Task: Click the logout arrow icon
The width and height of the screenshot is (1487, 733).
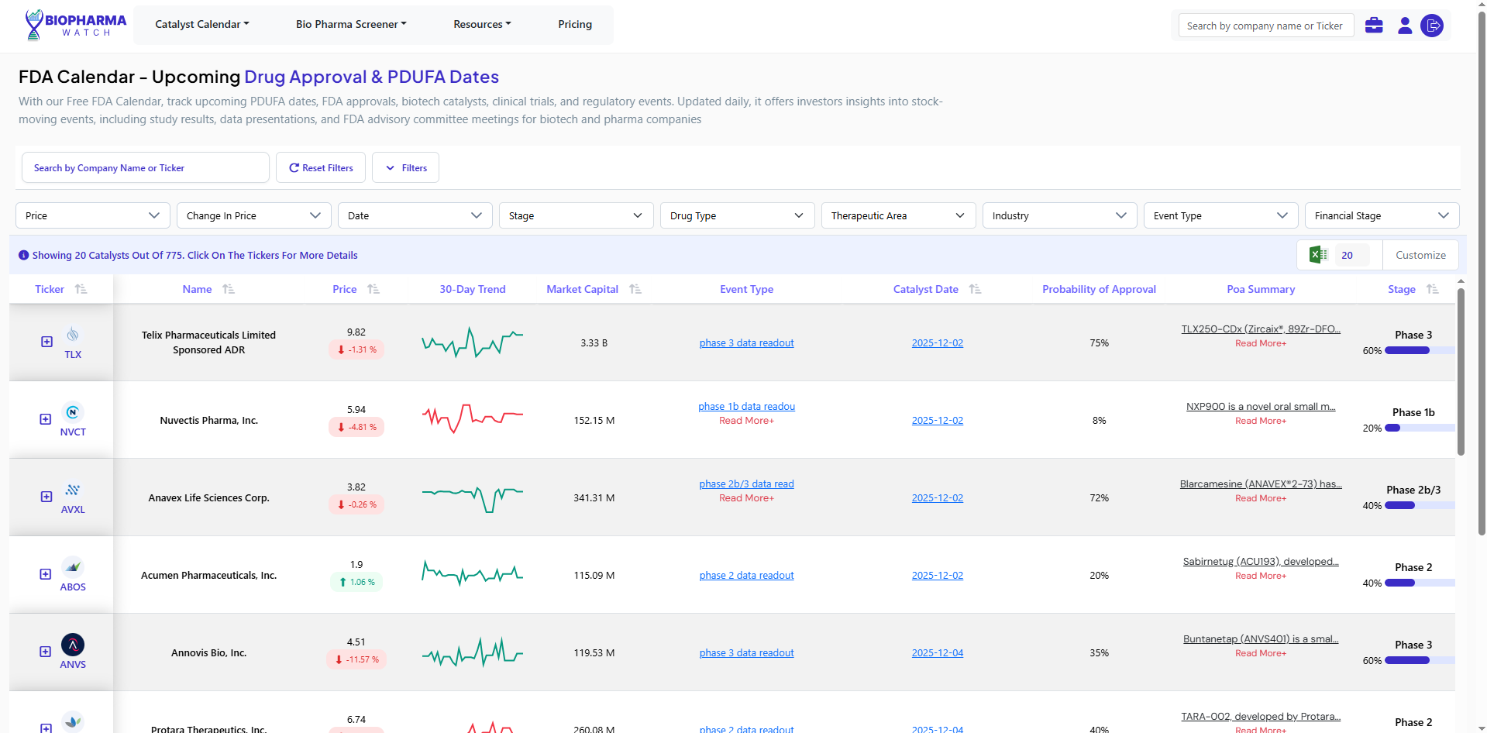Action: pyautogui.click(x=1432, y=26)
